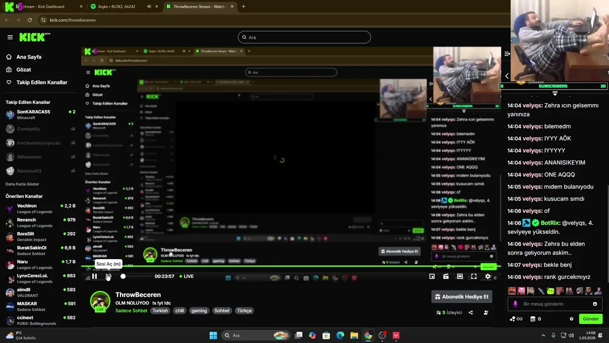Collapse chat with the arrow icon
609x343 pixels.
click(507, 76)
